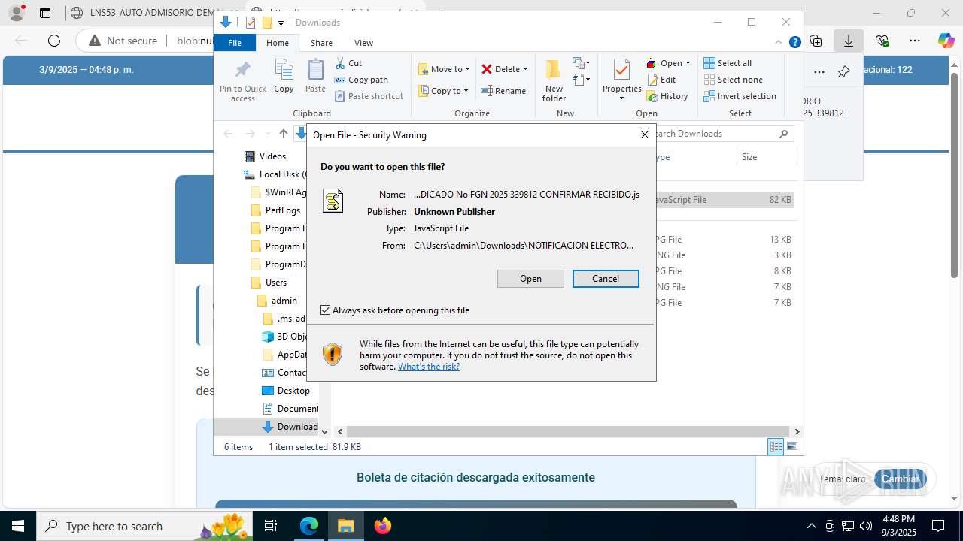
Task: Click the Rename ribbon button
Action: click(503, 91)
